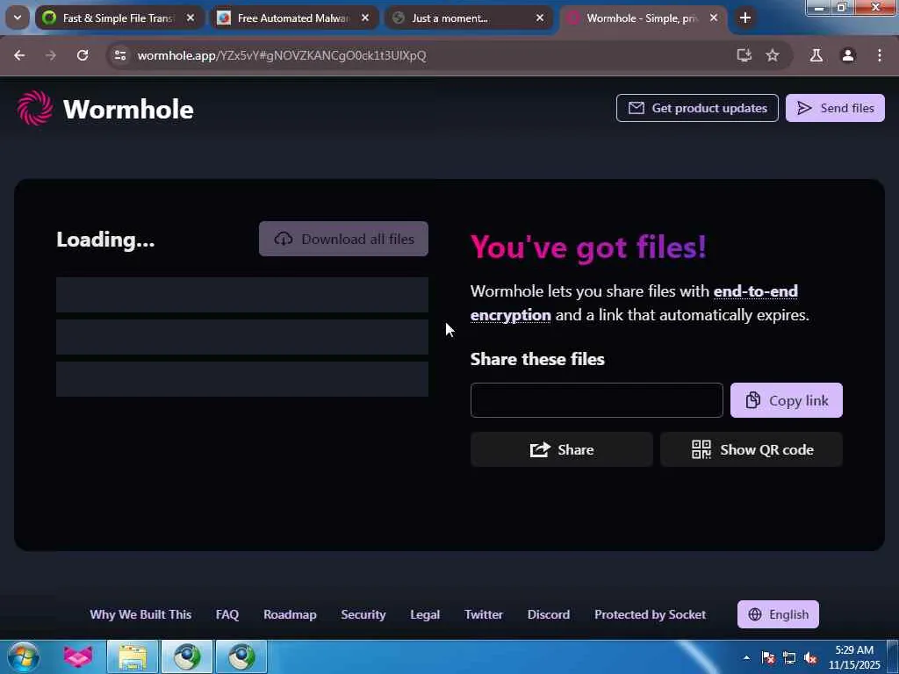This screenshot has height=674, width=899.
Task: Open the English language selector
Action: tap(778, 614)
